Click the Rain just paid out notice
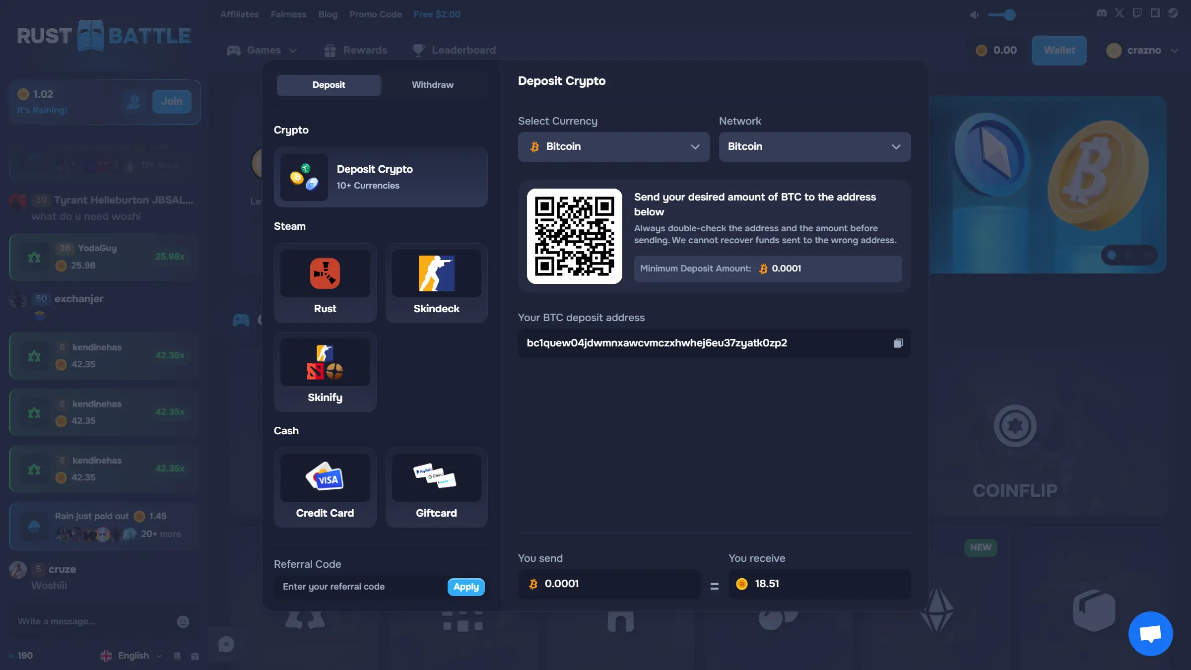This screenshot has width=1191, height=670. pyautogui.click(x=104, y=526)
